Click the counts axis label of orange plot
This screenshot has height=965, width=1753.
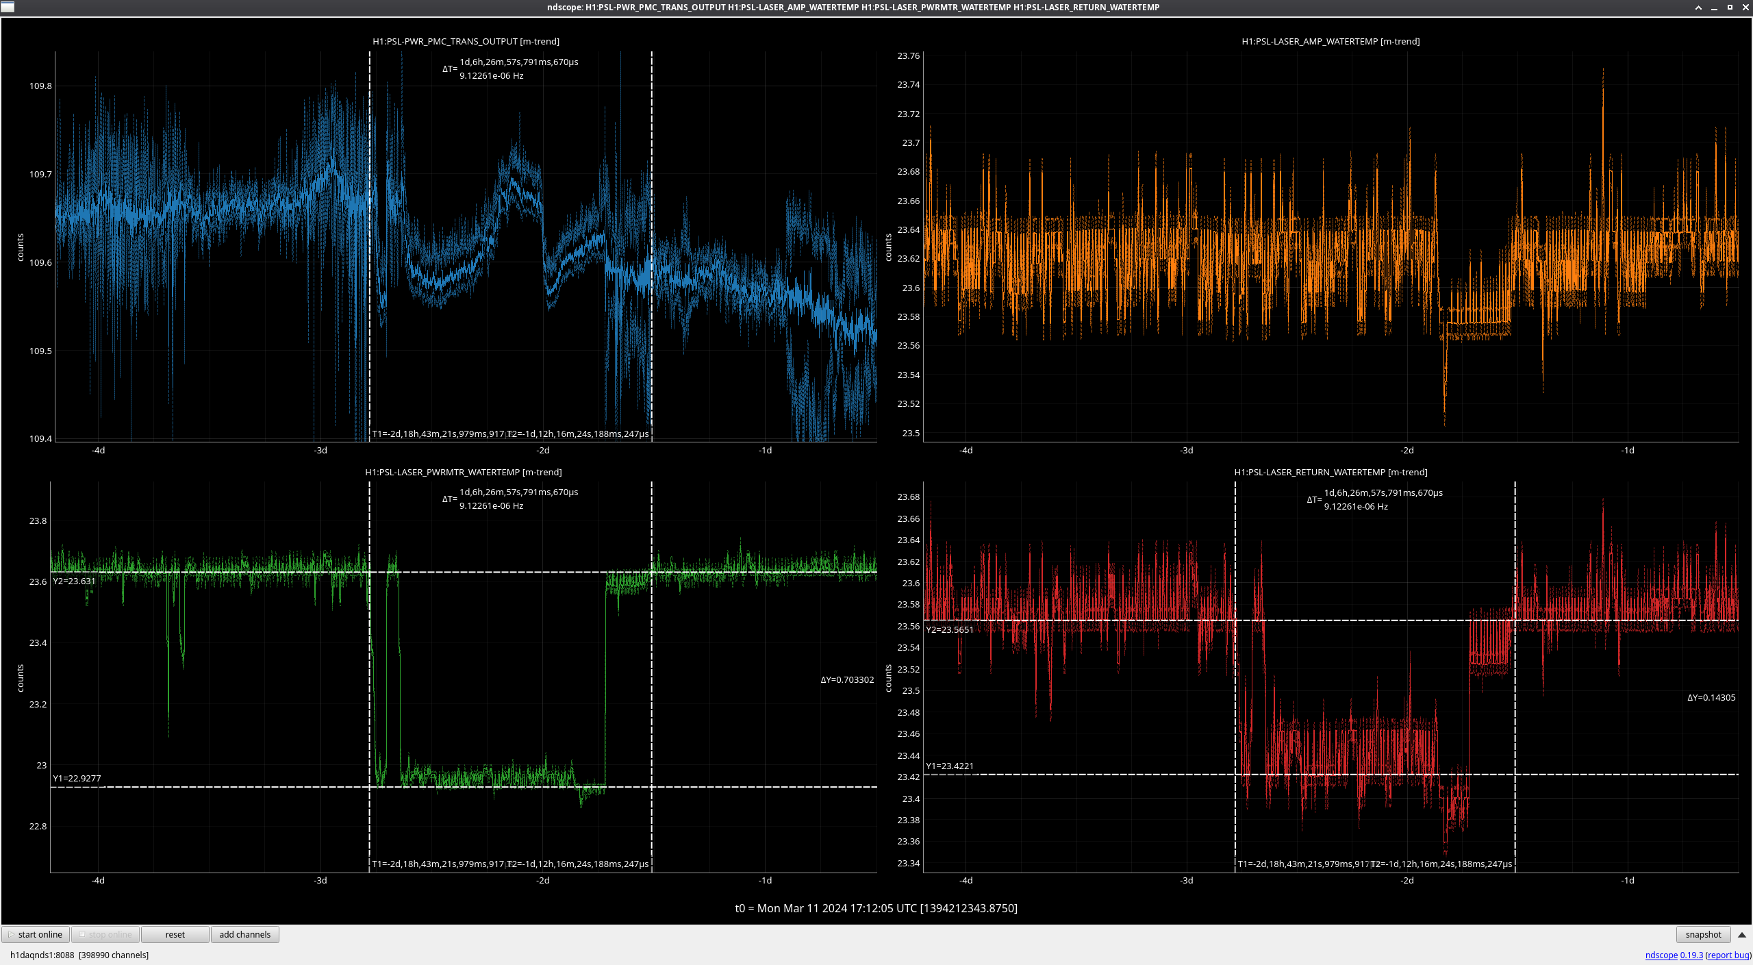pyautogui.click(x=888, y=247)
